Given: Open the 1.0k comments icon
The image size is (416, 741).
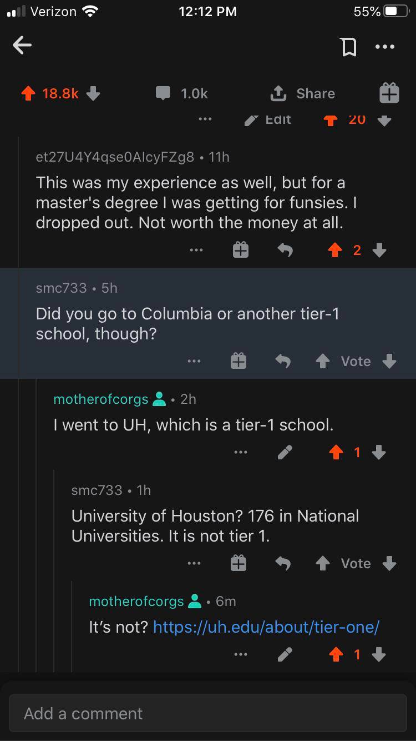Looking at the screenshot, I should pos(163,94).
